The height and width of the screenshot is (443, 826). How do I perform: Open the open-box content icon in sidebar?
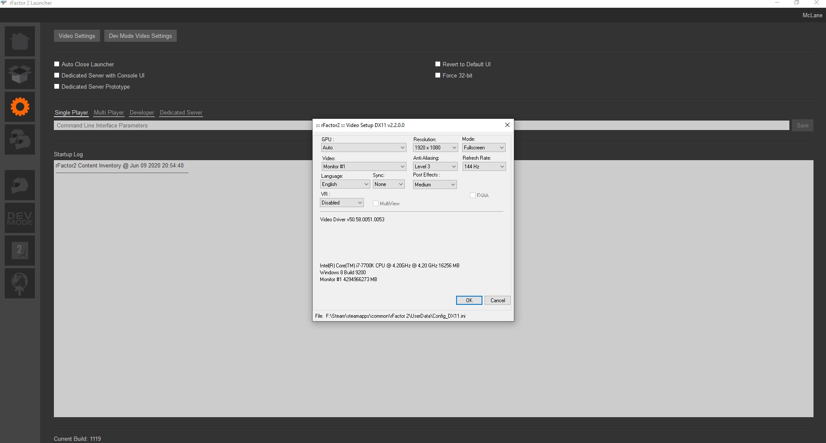[x=20, y=74]
